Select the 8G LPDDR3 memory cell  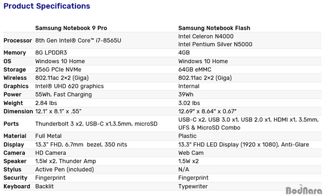51,53
